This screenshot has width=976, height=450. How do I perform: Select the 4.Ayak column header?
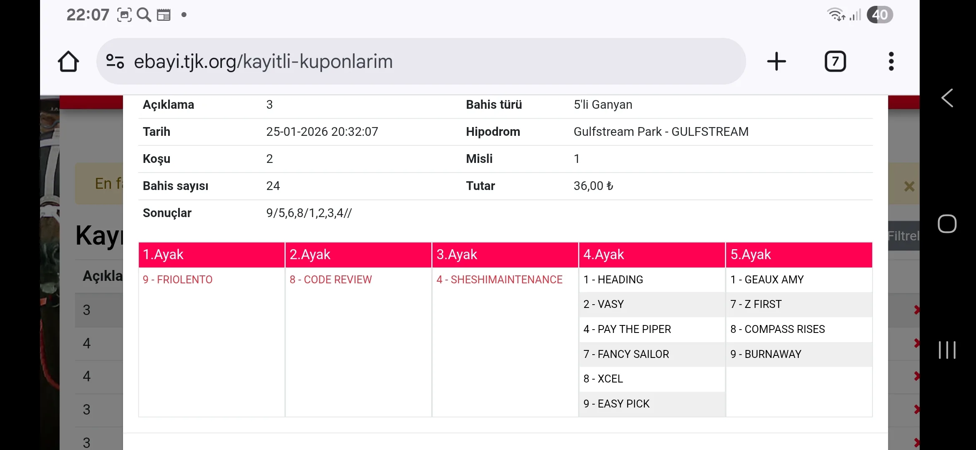652,255
